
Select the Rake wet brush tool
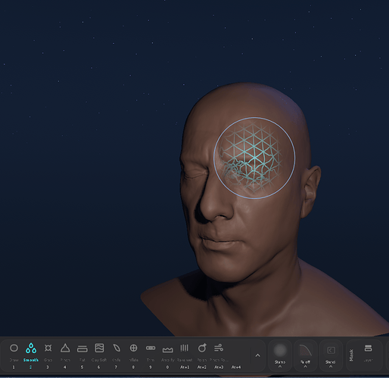185,349
